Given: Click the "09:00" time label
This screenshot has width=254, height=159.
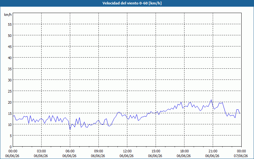Looking at the screenshot, I should click(98, 151).
